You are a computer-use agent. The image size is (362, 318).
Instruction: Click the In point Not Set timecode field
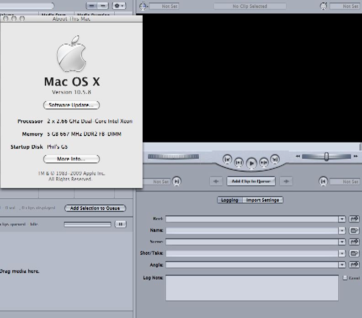click(x=156, y=181)
